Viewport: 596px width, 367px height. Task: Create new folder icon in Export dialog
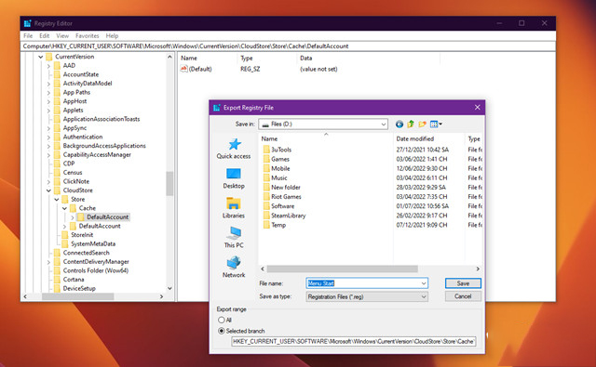(x=422, y=124)
